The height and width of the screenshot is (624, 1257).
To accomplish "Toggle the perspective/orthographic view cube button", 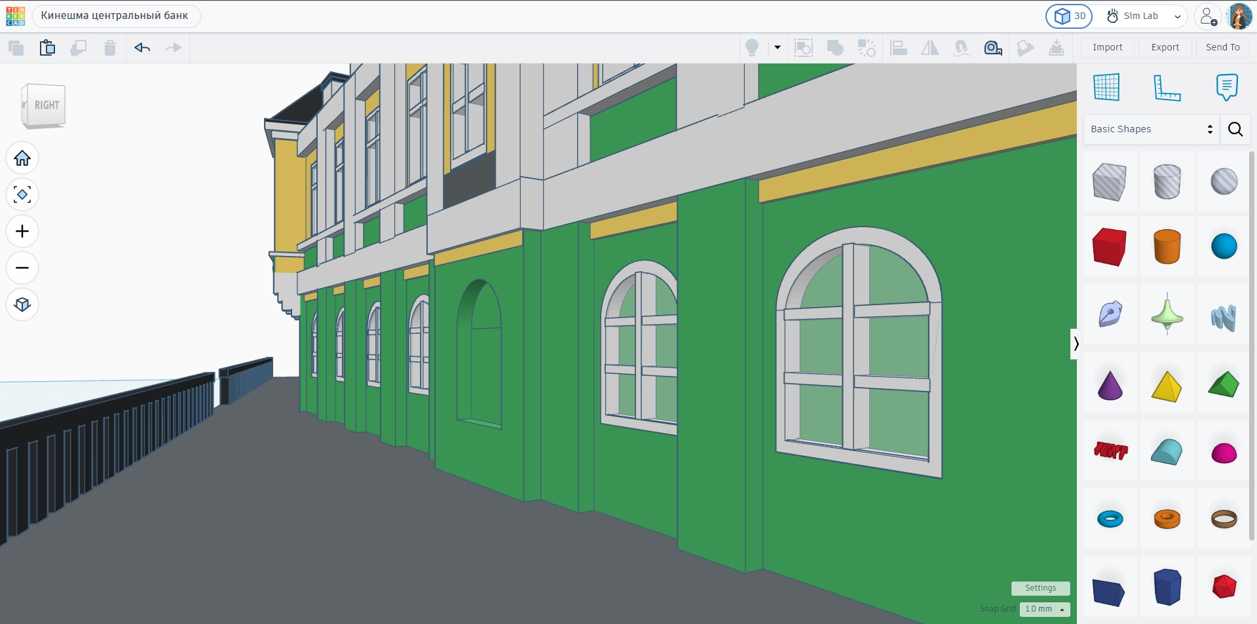I will [22, 305].
